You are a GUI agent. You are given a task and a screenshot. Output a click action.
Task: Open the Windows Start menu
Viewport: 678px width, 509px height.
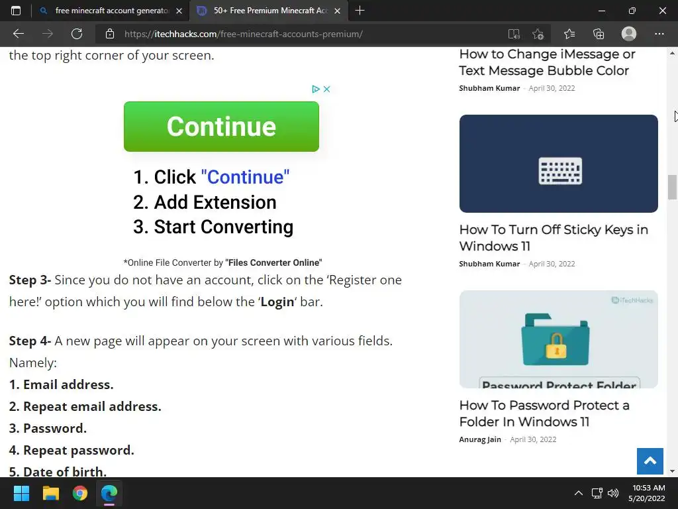(x=21, y=493)
